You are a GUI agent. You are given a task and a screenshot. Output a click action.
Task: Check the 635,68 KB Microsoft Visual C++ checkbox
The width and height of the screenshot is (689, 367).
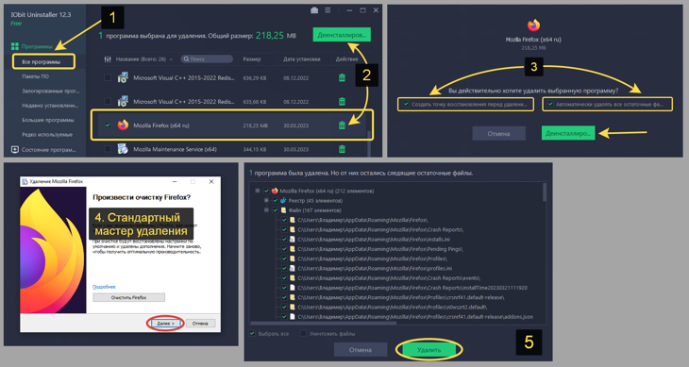point(108,101)
